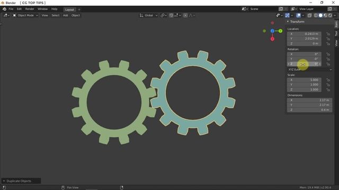The width and height of the screenshot is (339, 190).
Task: Lock Scale Z
Action: click(x=328, y=90)
